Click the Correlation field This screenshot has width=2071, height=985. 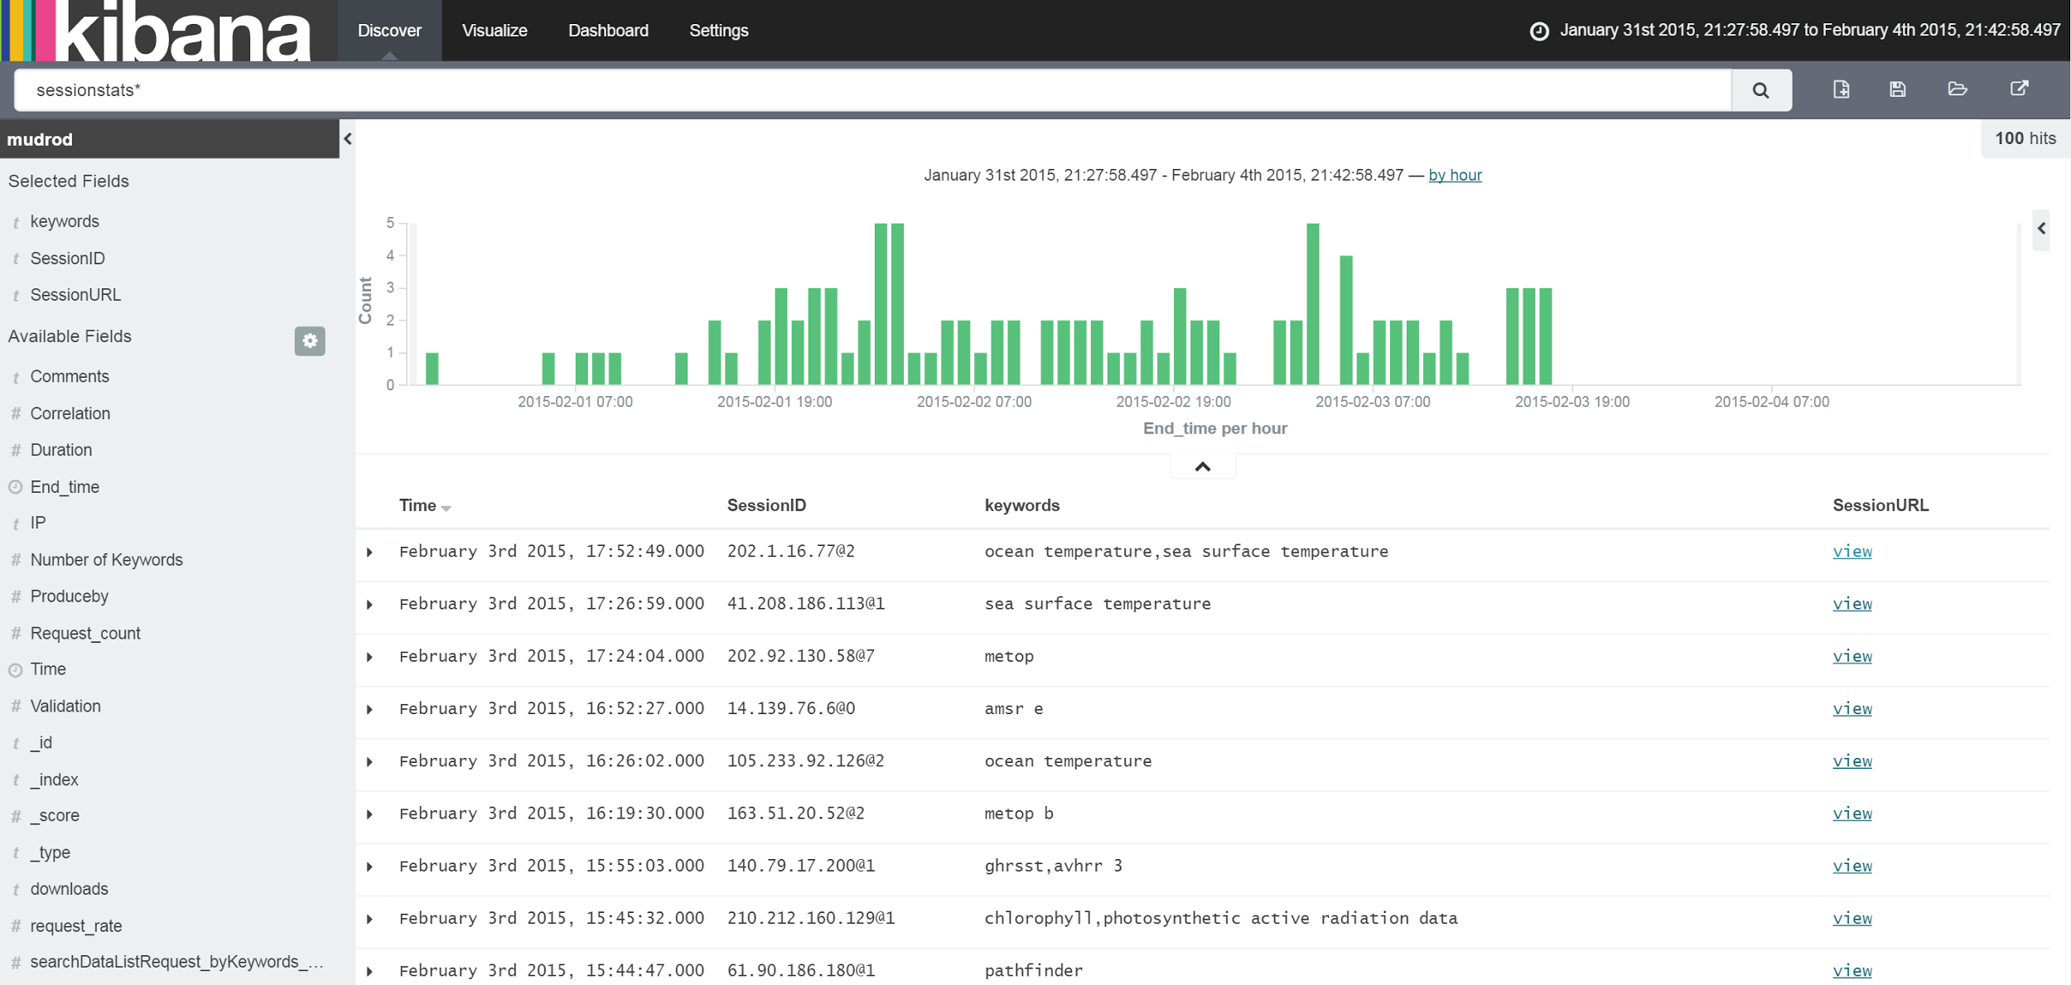tap(70, 413)
